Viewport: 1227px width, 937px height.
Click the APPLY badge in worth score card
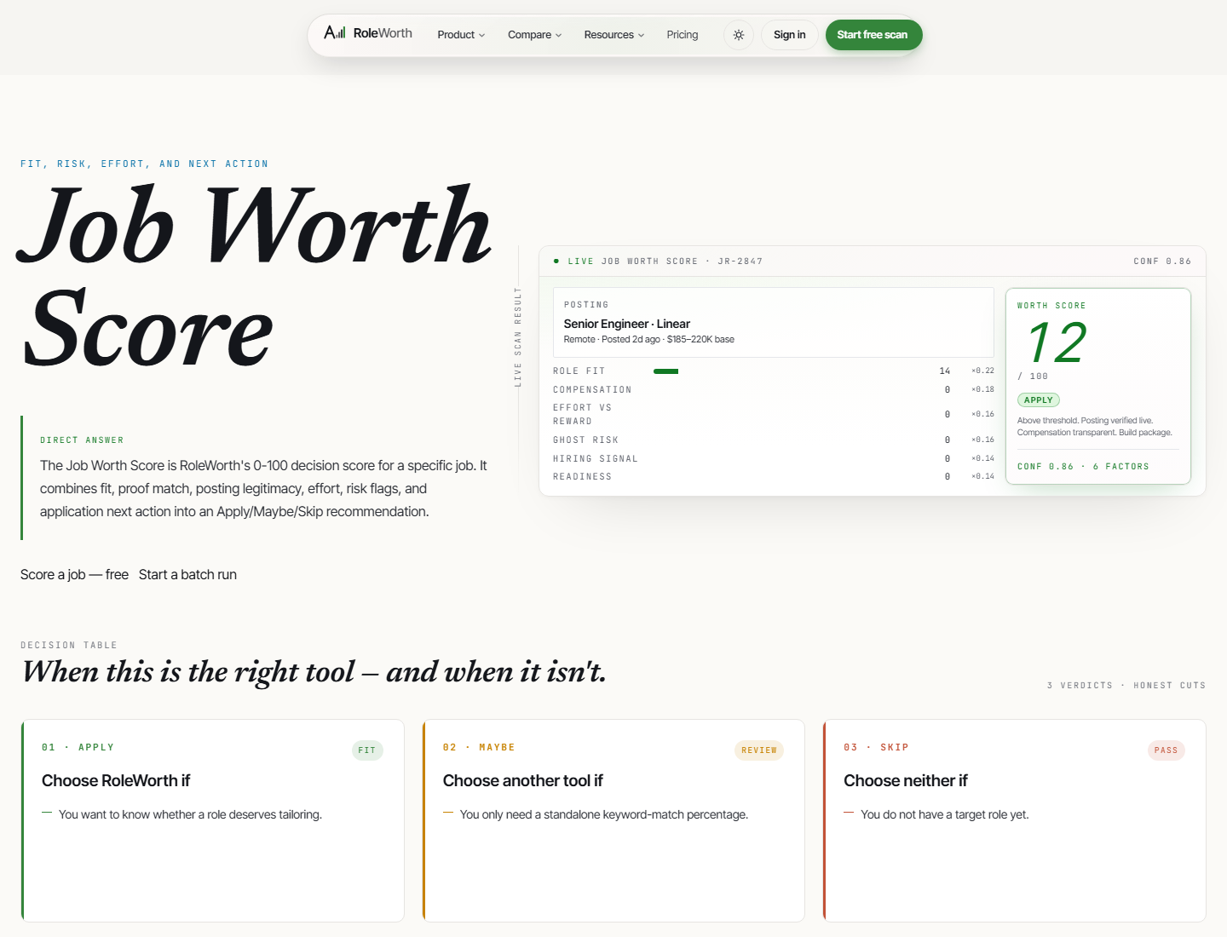tap(1038, 400)
